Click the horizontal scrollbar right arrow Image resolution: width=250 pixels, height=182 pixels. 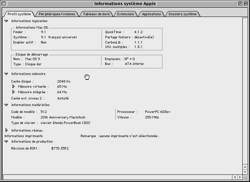[240, 177]
